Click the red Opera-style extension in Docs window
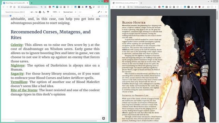Screen dimensions: 219x123 pyautogui.click(x=50, y=7)
